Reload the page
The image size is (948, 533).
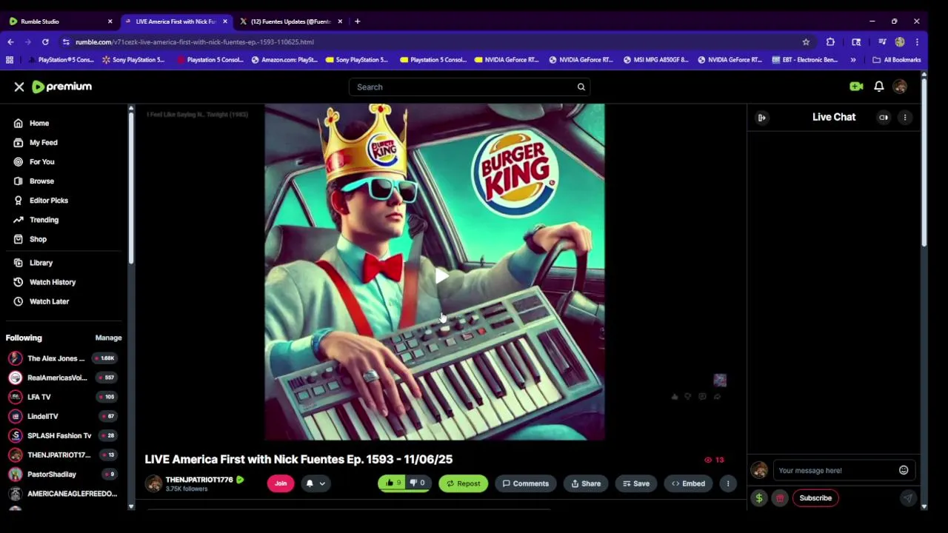pyautogui.click(x=45, y=42)
